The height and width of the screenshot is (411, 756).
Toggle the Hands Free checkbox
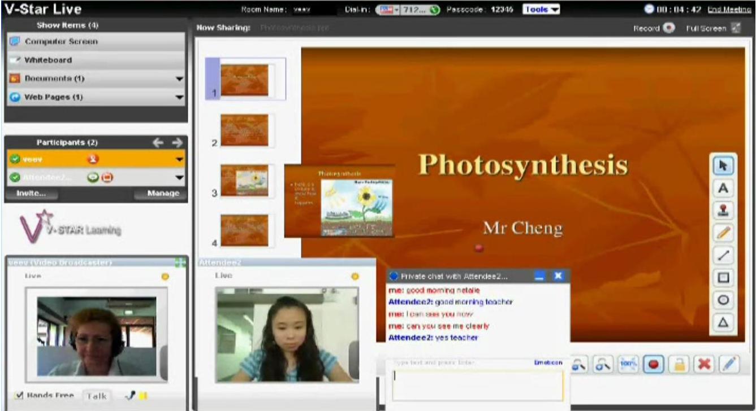(18, 396)
